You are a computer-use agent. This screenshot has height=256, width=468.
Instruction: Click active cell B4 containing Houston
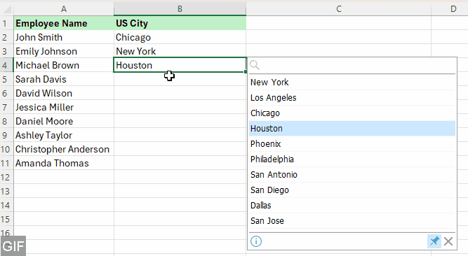coord(180,65)
